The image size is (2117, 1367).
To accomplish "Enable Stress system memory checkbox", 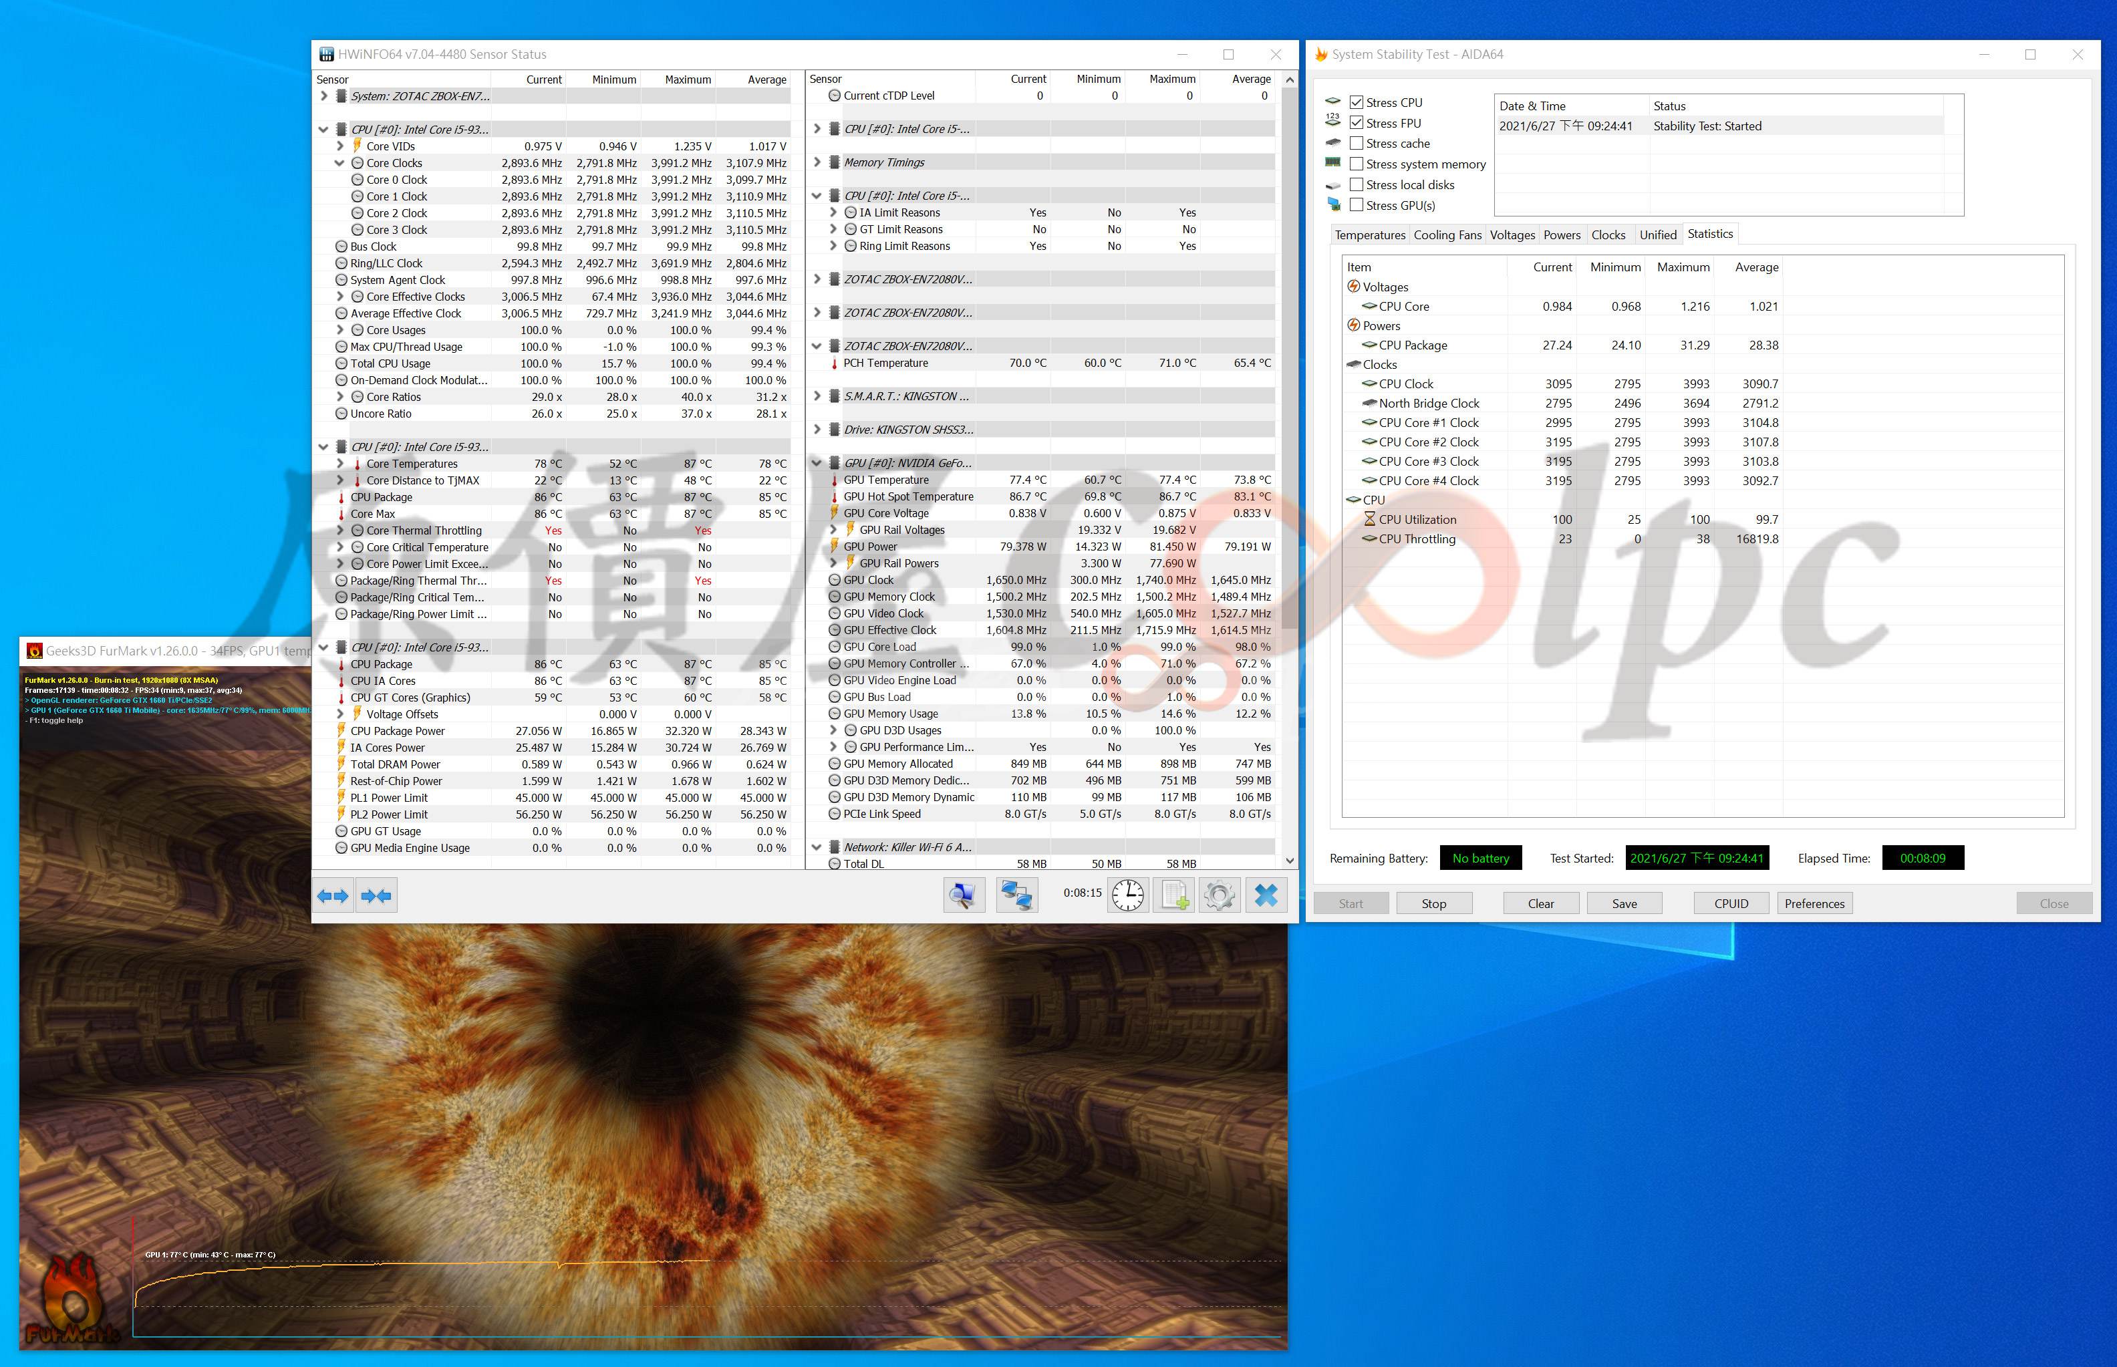I will point(1357,164).
